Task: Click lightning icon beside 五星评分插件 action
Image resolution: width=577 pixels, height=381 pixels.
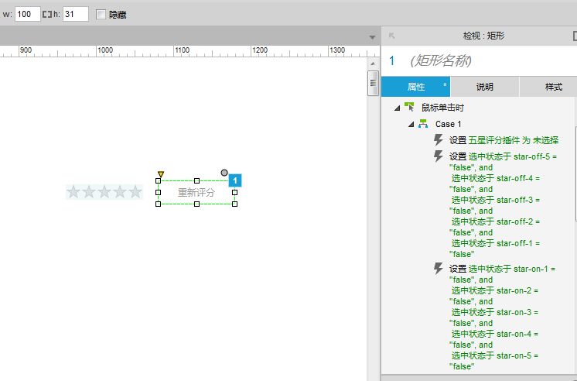Action: 438,140
